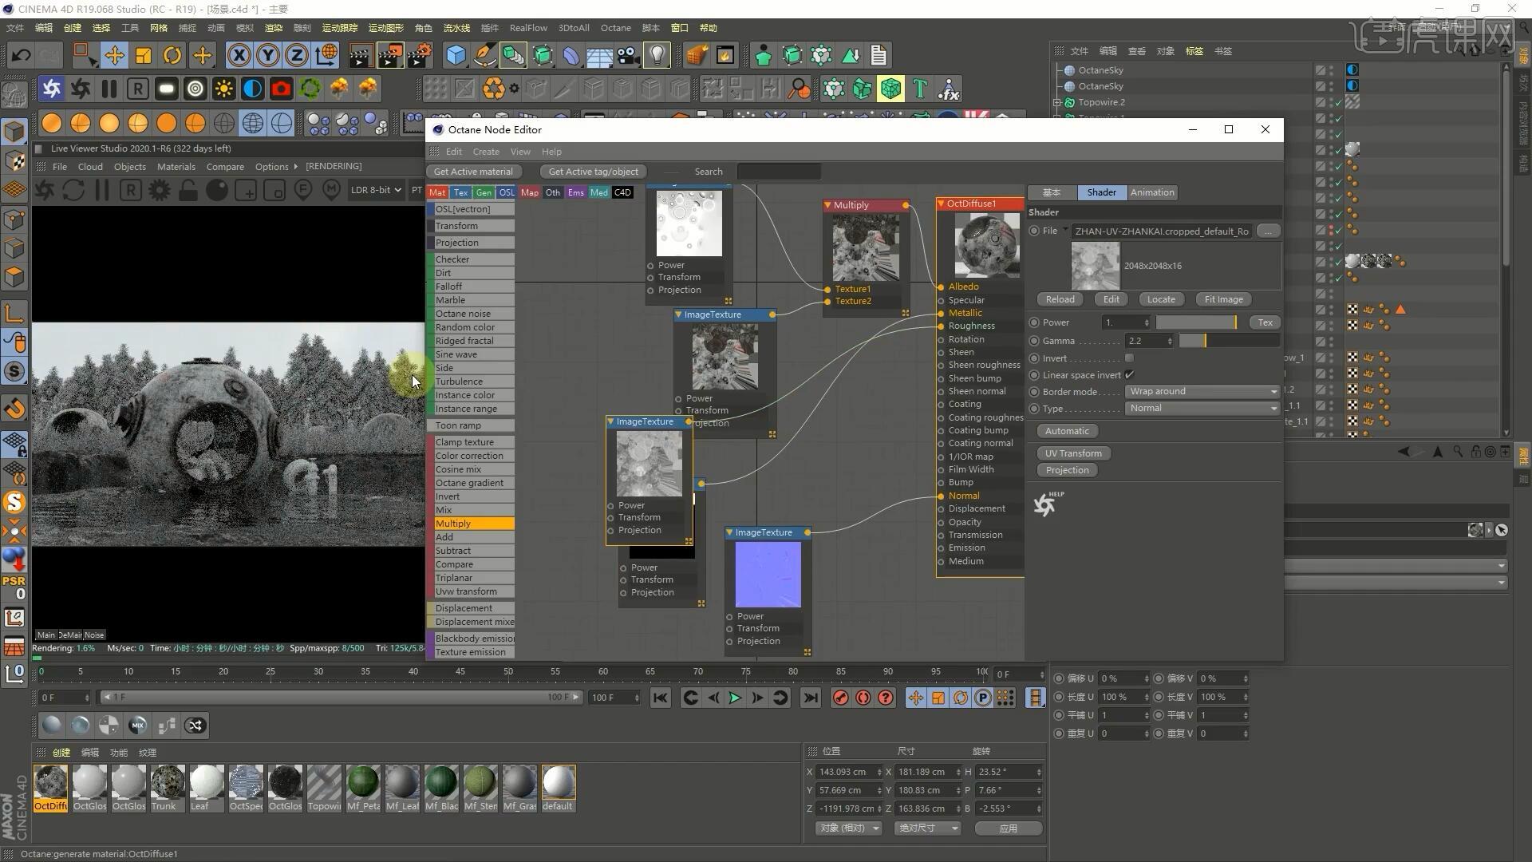1532x862 pixels.
Task: Click the Reload button
Action: click(x=1060, y=299)
